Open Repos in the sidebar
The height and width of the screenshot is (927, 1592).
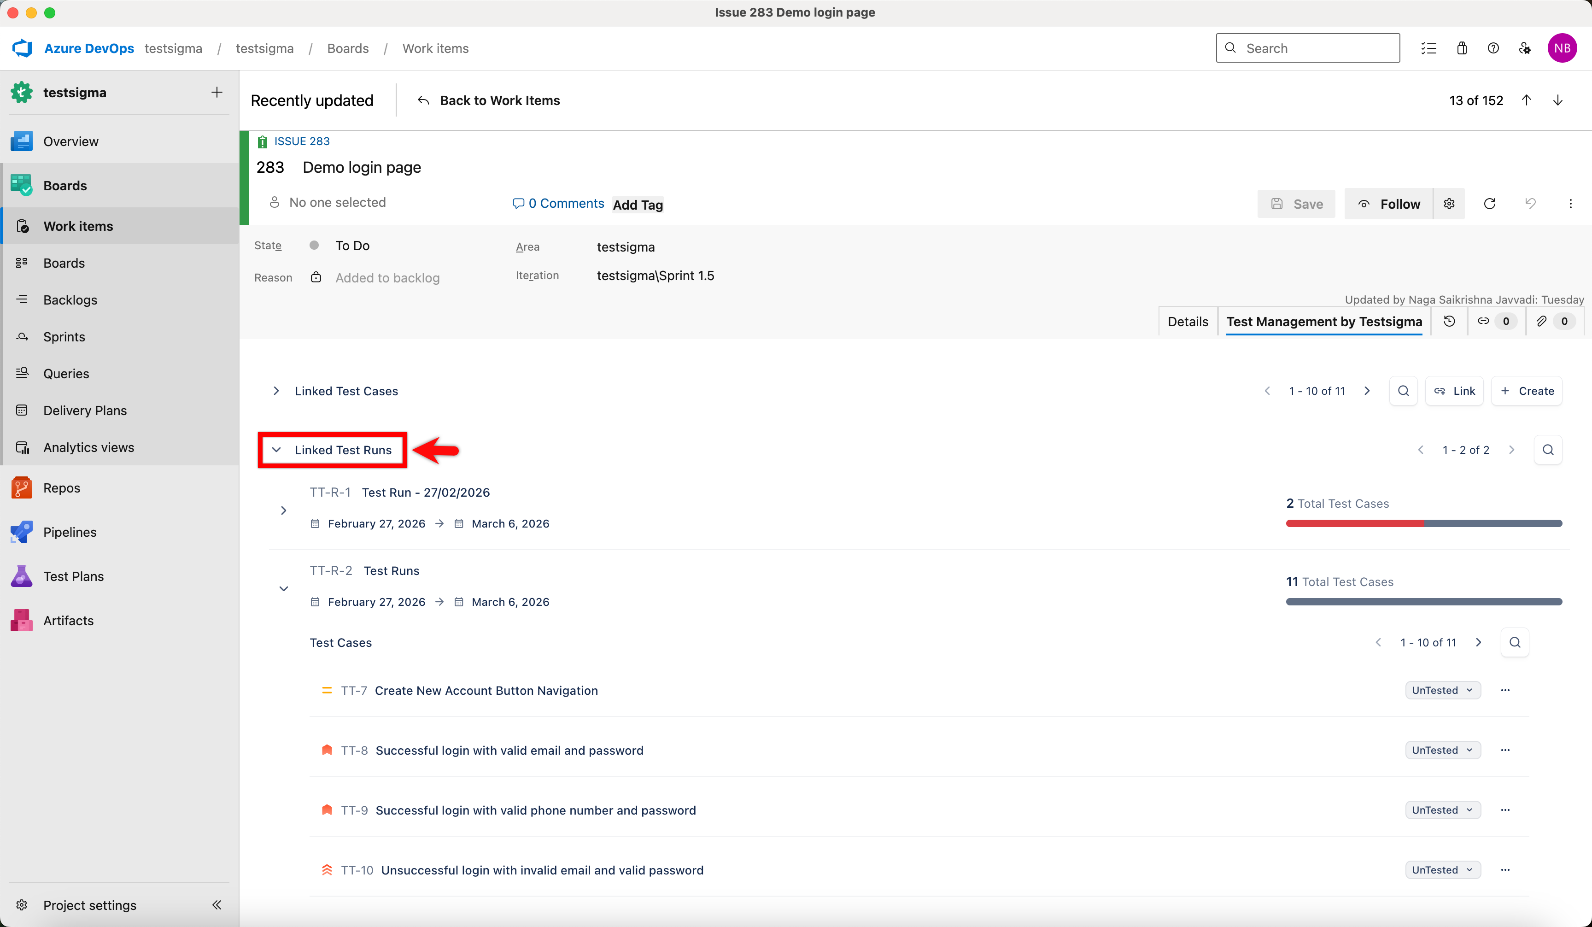[x=120, y=488]
